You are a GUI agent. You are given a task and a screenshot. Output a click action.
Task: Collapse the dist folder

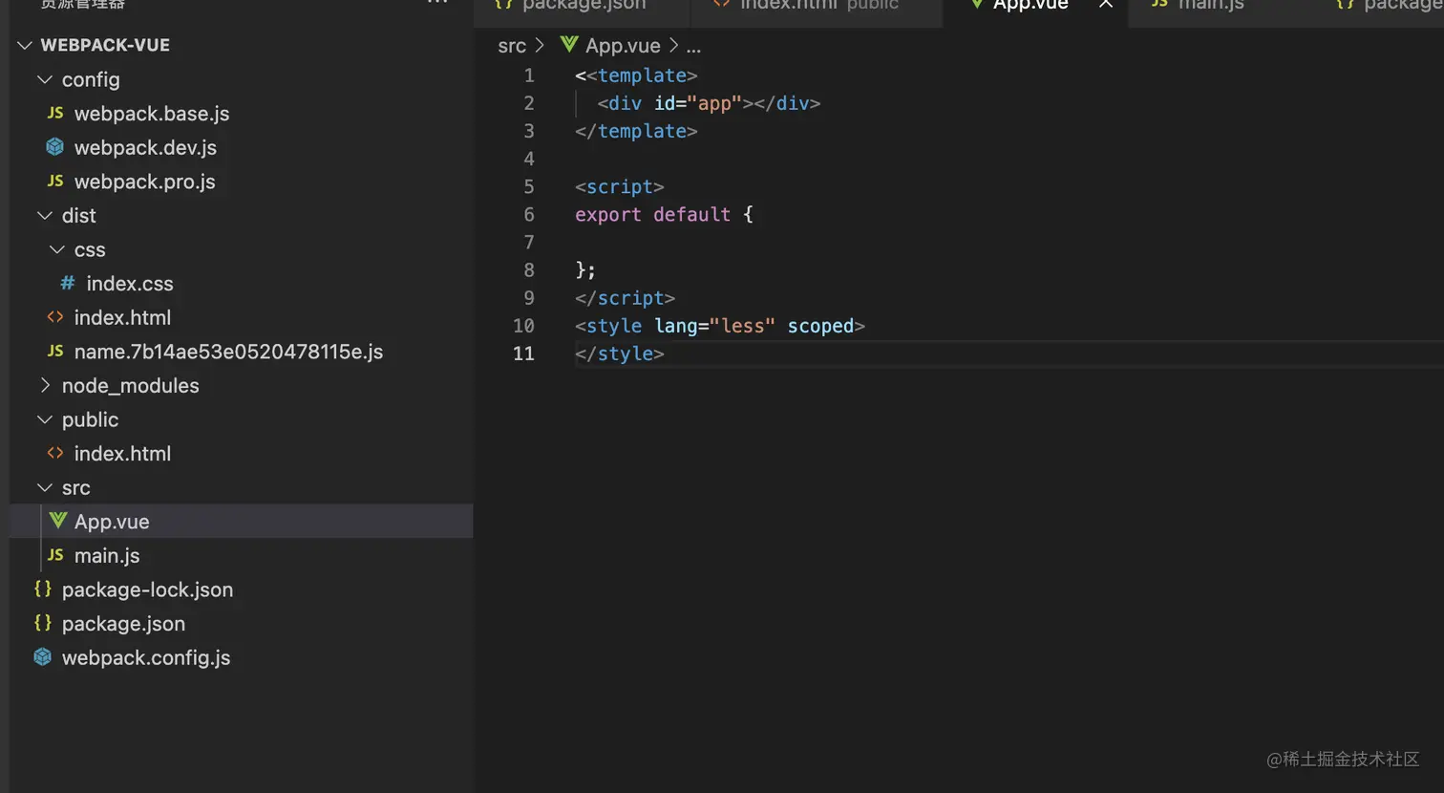45,215
